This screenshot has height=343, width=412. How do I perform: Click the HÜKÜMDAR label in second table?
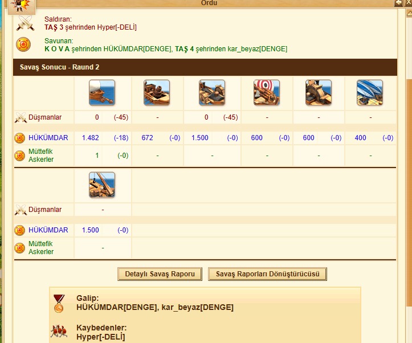48,230
